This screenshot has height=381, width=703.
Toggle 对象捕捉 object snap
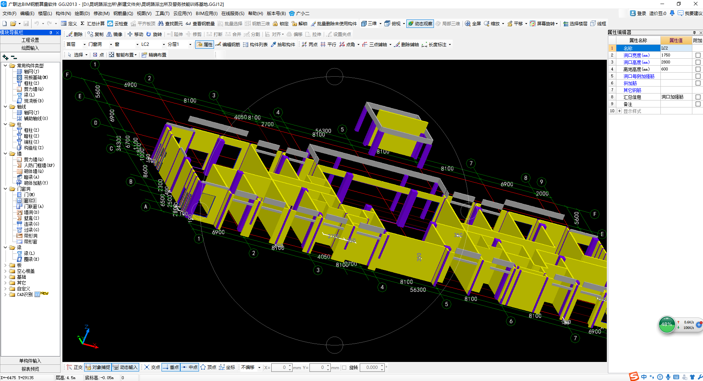(98, 367)
